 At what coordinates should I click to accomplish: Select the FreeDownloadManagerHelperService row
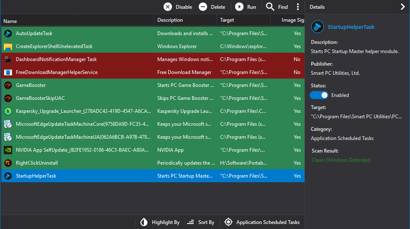(56, 72)
